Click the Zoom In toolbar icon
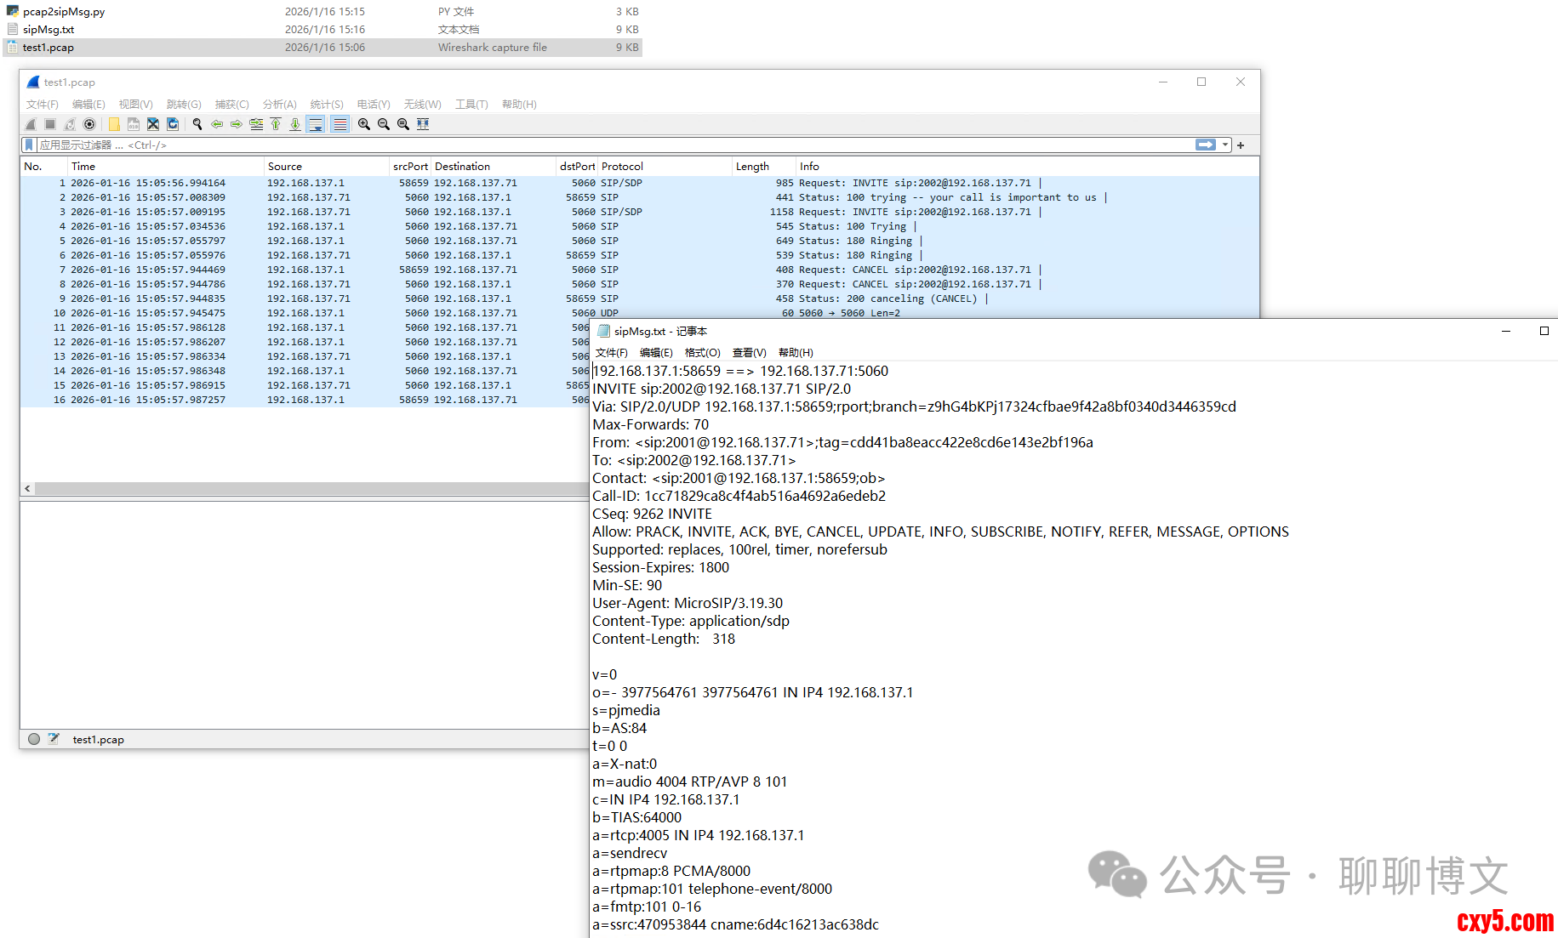Viewport: 1558px width, 938px height. [364, 124]
